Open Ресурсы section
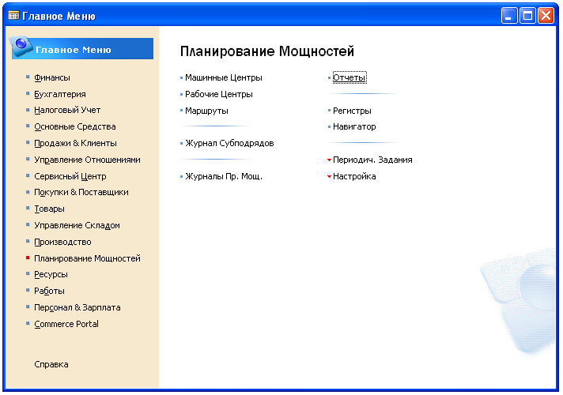The width and height of the screenshot is (563, 395). (51, 274)
